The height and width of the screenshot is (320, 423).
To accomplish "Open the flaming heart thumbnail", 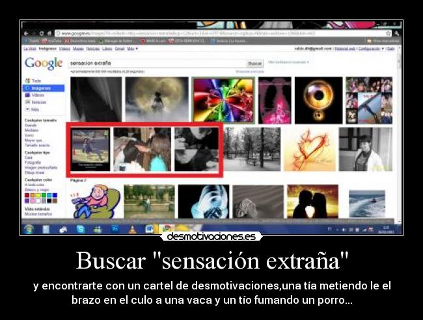I will 310,149.
